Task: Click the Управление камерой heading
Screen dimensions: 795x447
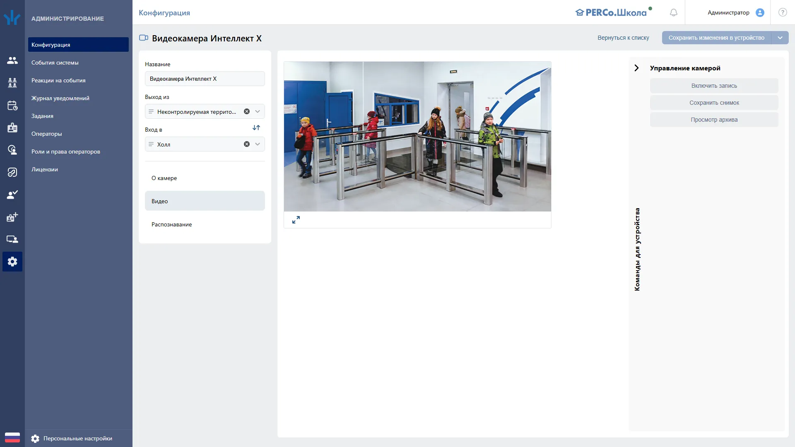Action: coord(685,68)
